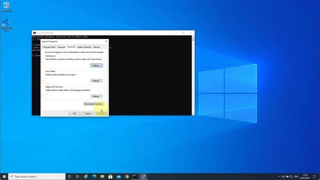Viewport: 320px width, 180px height.
Task: Select the Advanced tab
Action: coord(71,47)
